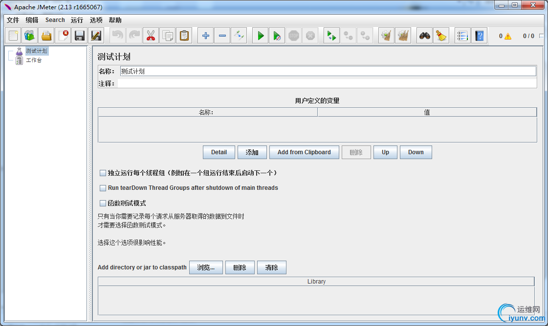
Task: Toggle the 函数测试模式 checkbox
Action: click(103, 203)
